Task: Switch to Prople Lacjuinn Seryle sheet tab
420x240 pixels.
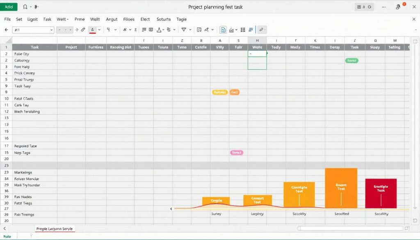Action: (55, 229)
